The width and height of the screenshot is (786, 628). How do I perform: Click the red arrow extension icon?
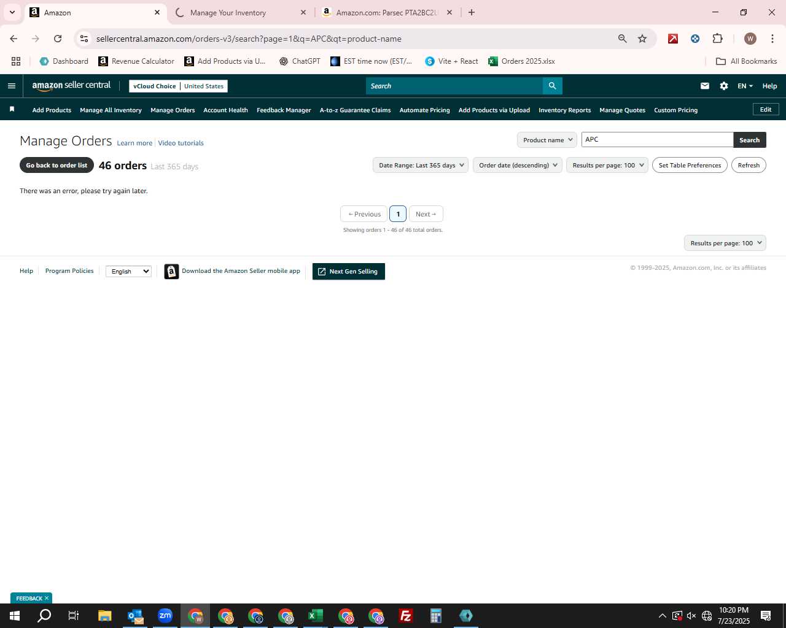[673, 39]
